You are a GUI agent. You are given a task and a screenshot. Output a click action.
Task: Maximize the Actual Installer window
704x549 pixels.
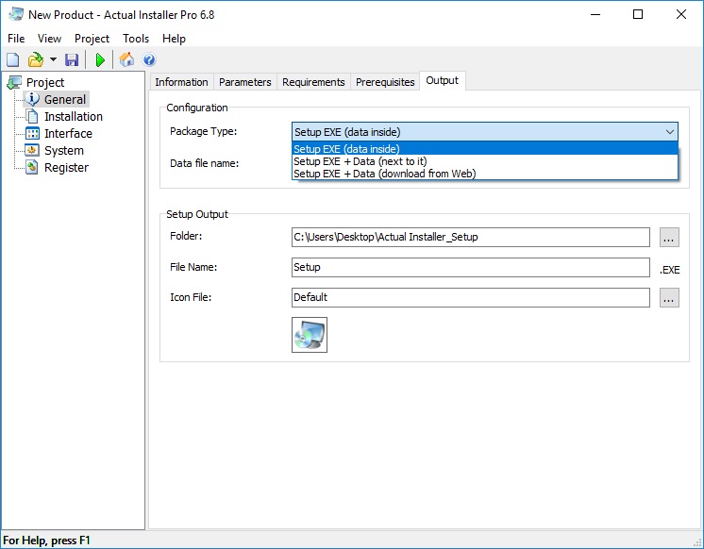point(638,14)
